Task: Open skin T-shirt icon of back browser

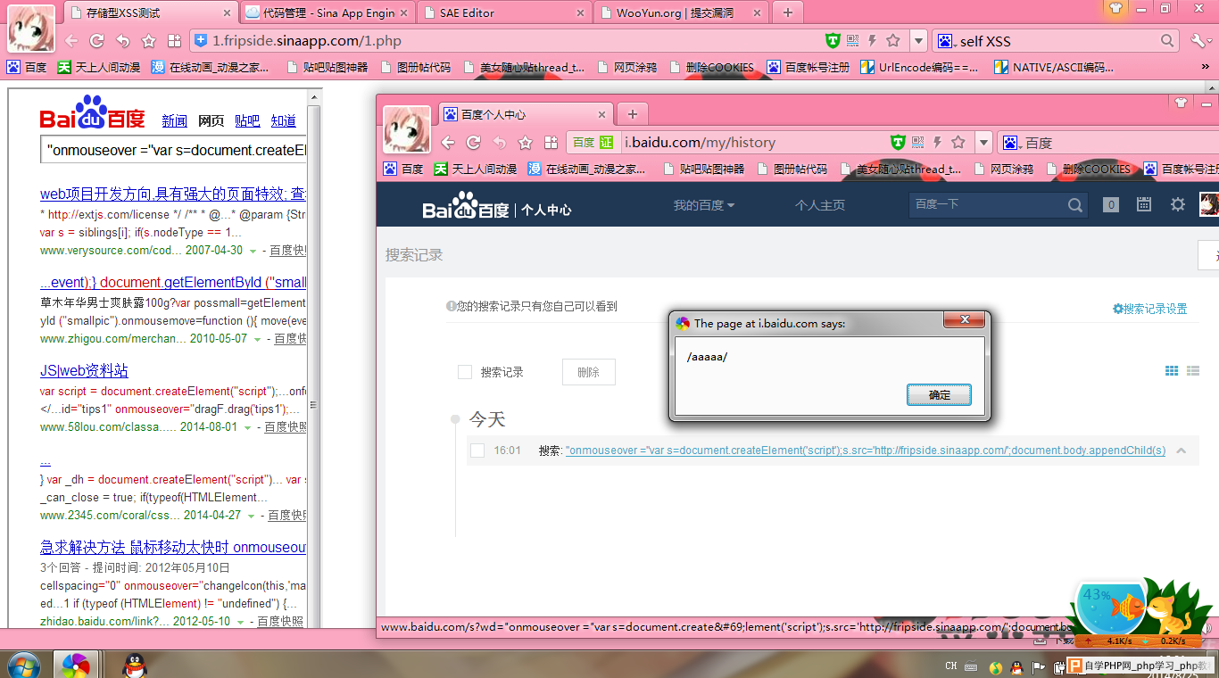Action: [1116, 8]
